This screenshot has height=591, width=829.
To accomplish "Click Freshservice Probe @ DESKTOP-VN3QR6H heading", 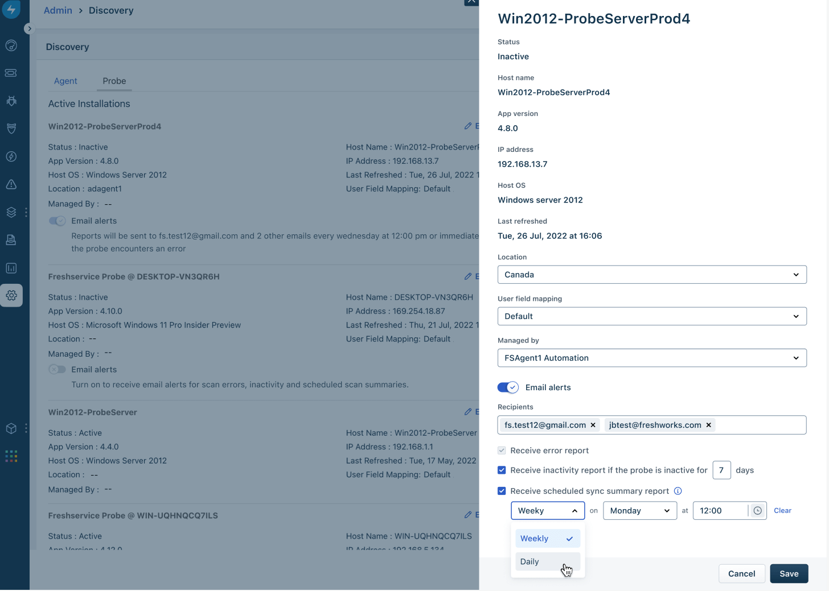I will coord(134,276).
